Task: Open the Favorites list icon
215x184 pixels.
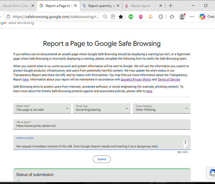Action: [x=172, y=17]
